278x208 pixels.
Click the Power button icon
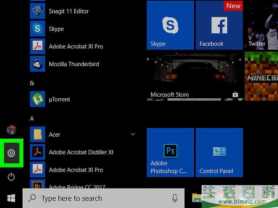click(x=11, y=176)
